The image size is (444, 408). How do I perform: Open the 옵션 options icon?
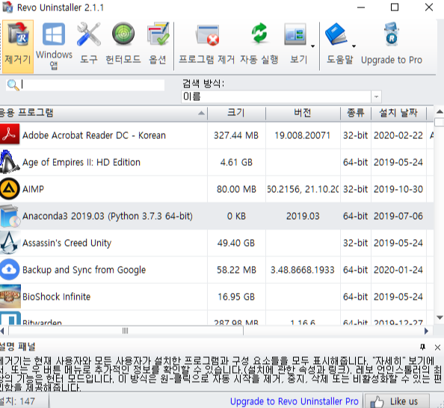pyautogui.click(x=158, y=34)
